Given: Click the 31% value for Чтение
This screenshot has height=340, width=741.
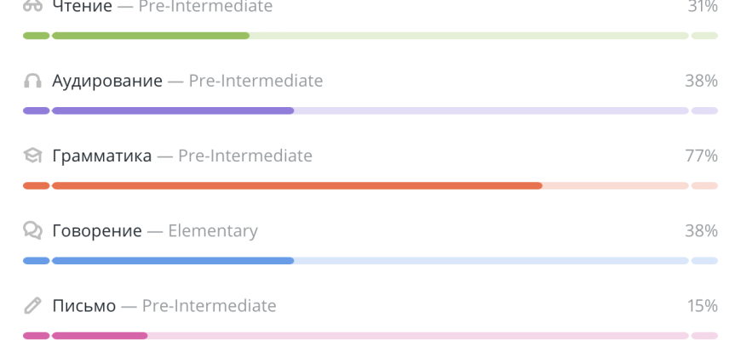Looking at the screenshot, I should [x=702, y=7].
